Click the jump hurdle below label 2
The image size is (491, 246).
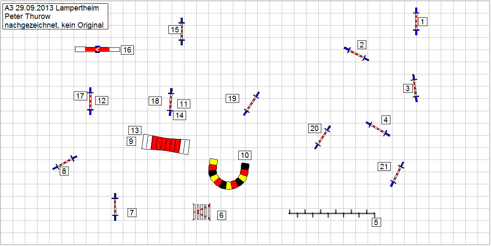click(356, 54)
